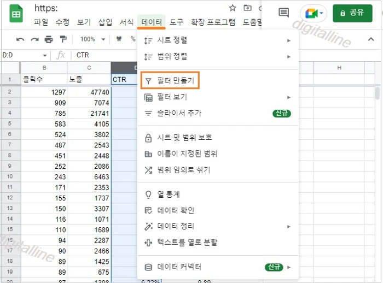Open the 데이터 menu

click(x=152, y=22)
